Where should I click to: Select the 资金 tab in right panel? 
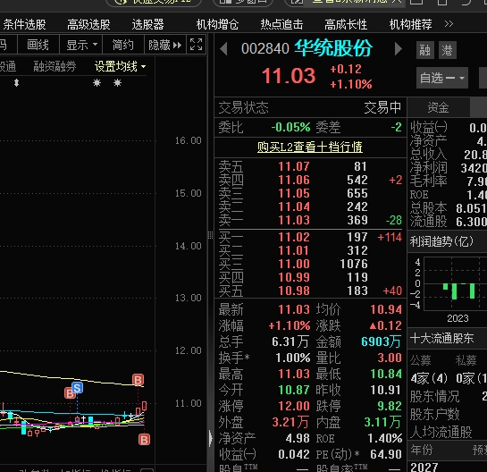click(x=438, y=107)
